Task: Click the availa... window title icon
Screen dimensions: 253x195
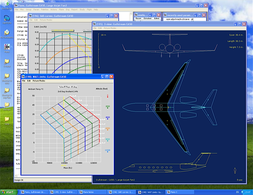Action: click(136, 15)
